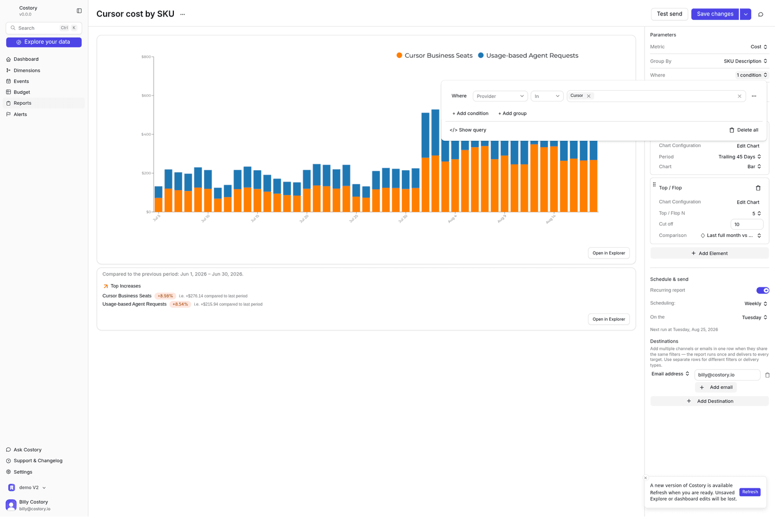Screen dimensions: 781x517
Task: Click the +8.54% change badge
Action: pyautogui.click(x=180, y=305)
